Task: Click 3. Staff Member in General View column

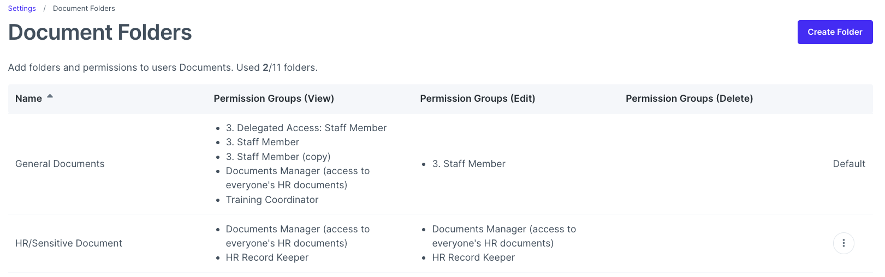Action: coord(263,142)
